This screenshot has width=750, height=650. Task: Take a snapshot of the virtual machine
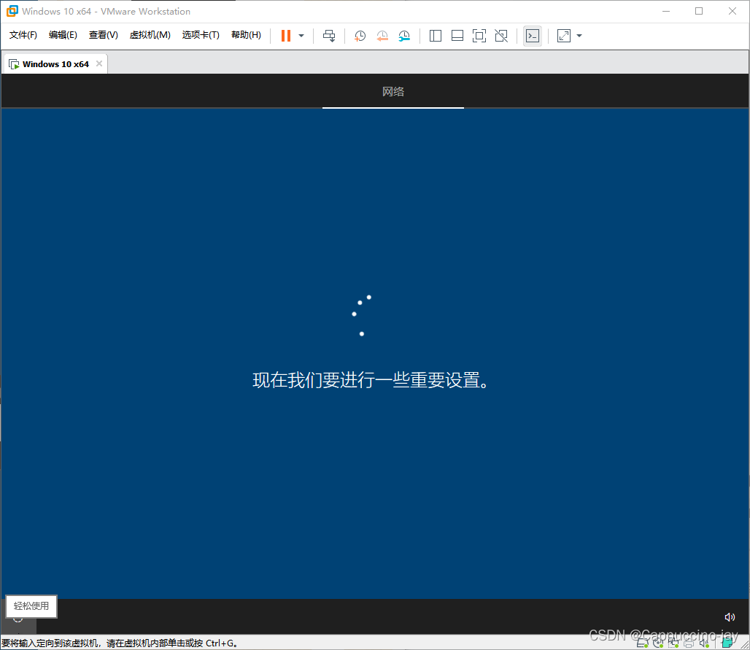coord(360,35)
